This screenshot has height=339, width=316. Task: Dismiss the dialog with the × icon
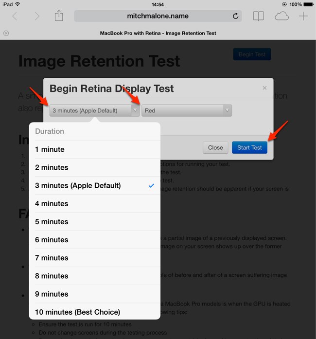coord(264,88)
